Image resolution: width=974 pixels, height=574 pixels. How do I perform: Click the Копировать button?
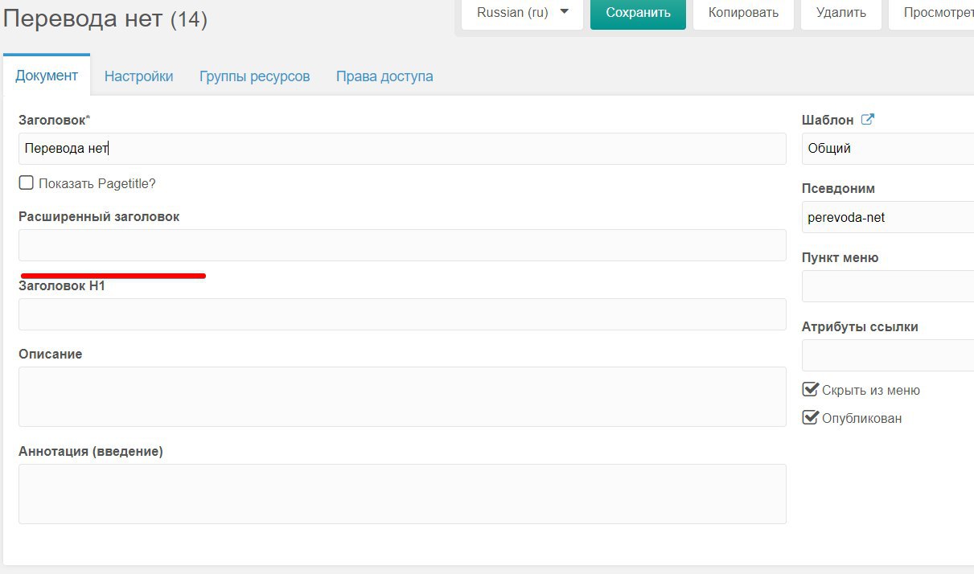(743, 13)
